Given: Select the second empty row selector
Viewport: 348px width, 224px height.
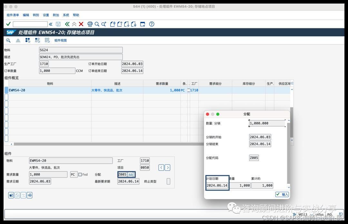Looking at the screenshot, I should [6, 104].
